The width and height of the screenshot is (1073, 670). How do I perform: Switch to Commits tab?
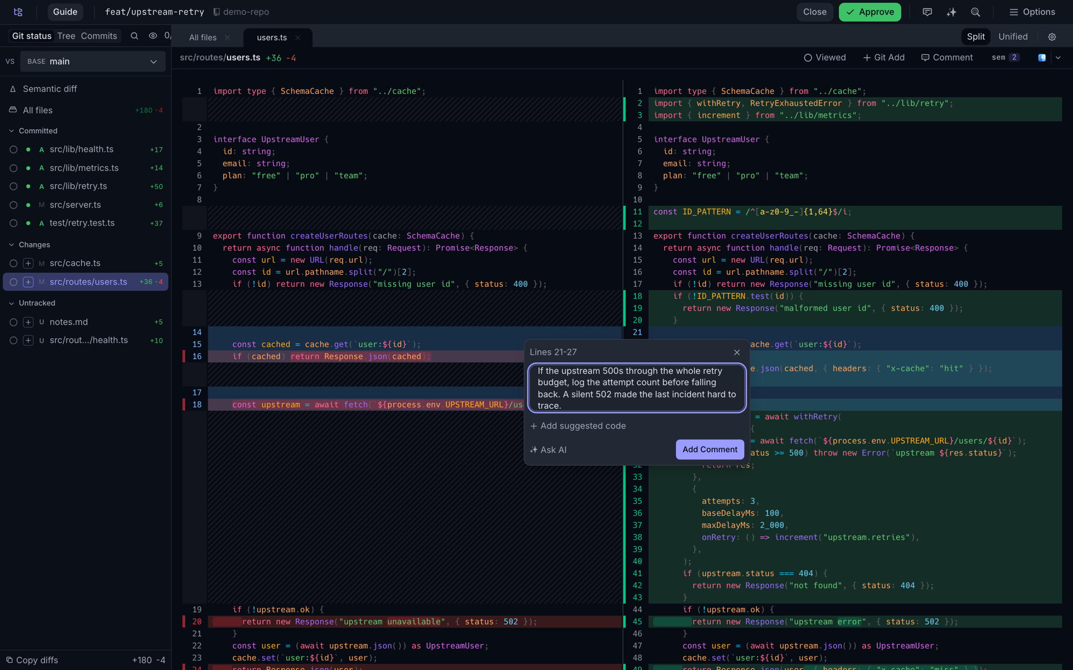(x=99, y=36)
